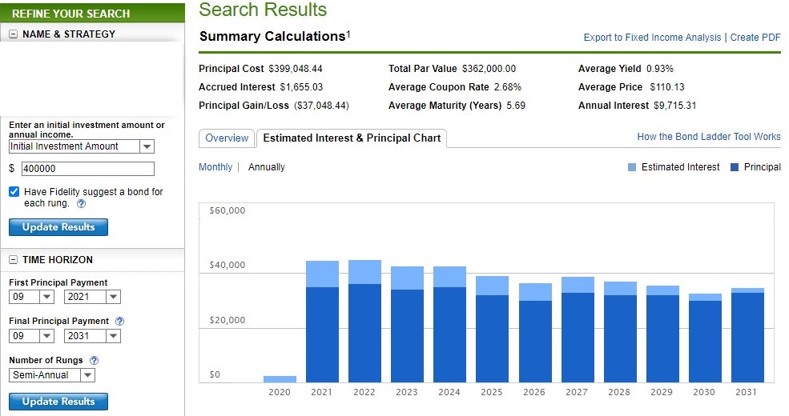Toggle Have Fidelity suggest a bond checkbox
The height and width of the screenshot is (416, 789).
(14, 192)
